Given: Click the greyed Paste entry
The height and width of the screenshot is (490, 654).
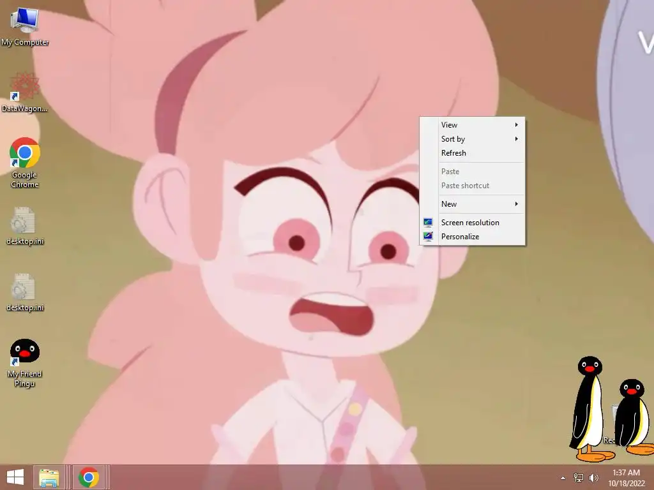Looking at the screenshot, I should coord(472,172).
